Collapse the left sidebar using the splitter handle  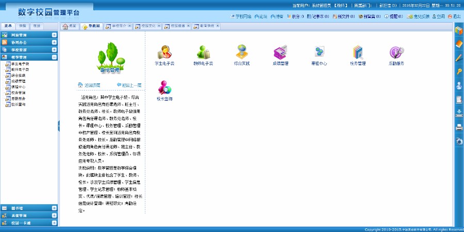click(59, 126)
